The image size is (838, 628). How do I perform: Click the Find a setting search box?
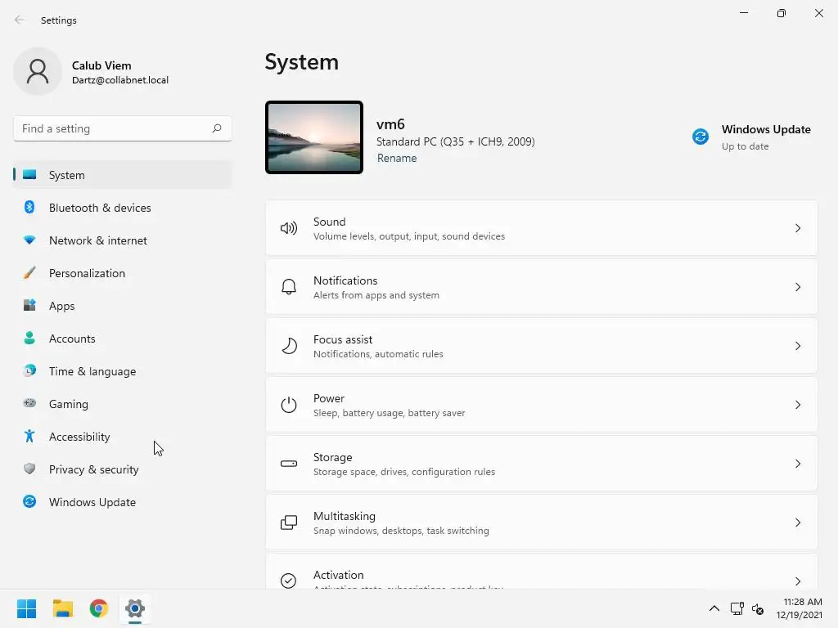(x=123, y=128)
